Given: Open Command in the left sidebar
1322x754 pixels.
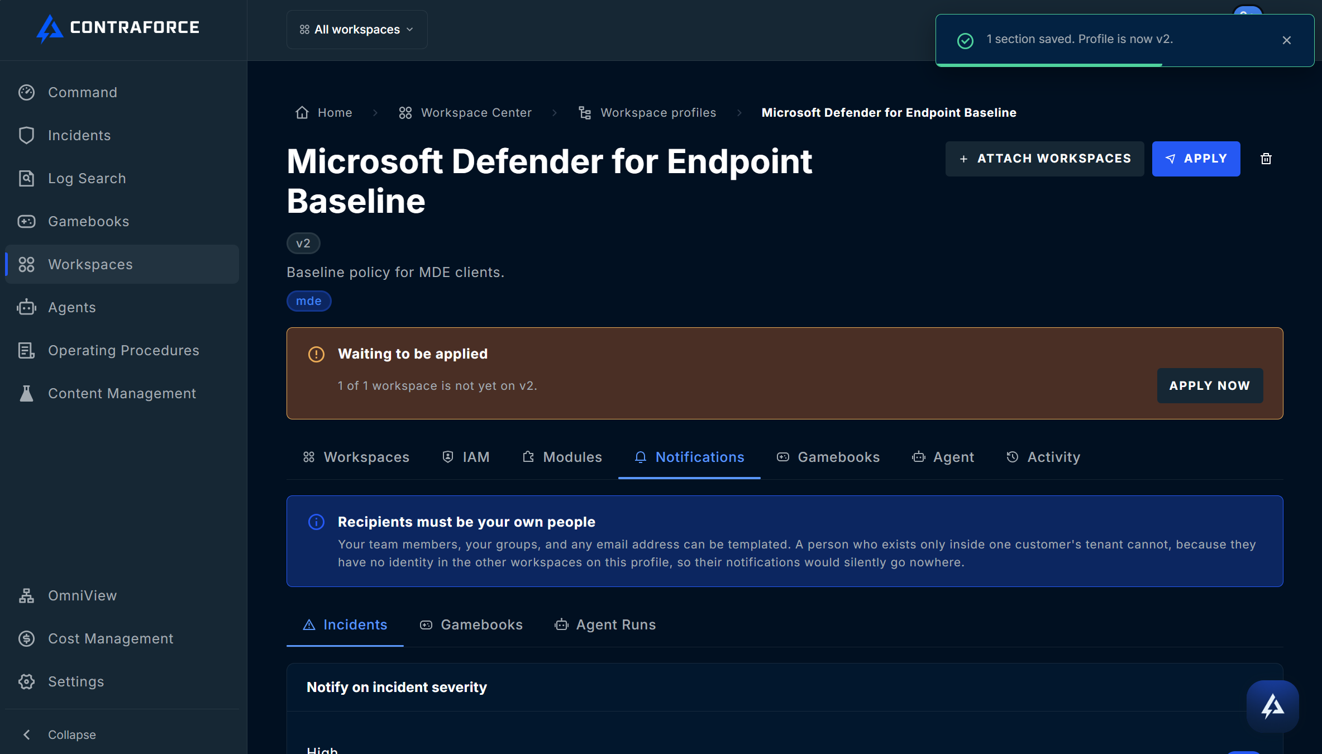Looking at the screenshot, I should [x=122, y=92].
